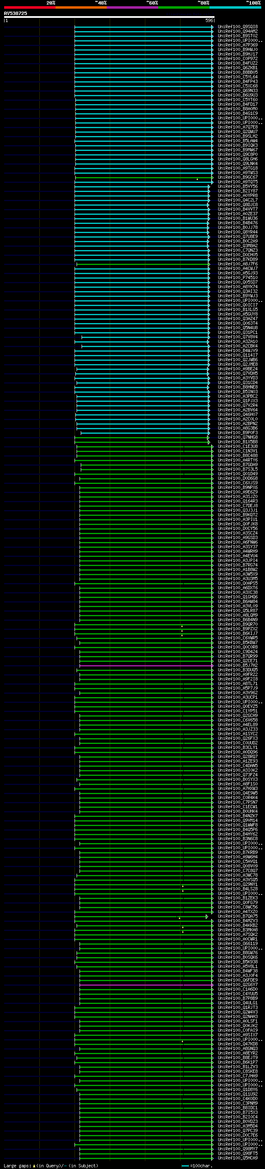The width and height of the screenshot is (265, 1169).
Task: Click the purple ~60% identity legend segment
Action: coord(133,7)
